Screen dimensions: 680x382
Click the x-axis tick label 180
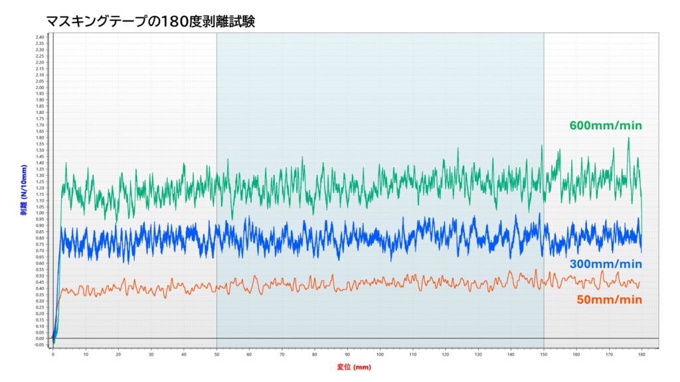tap(641, 354)
